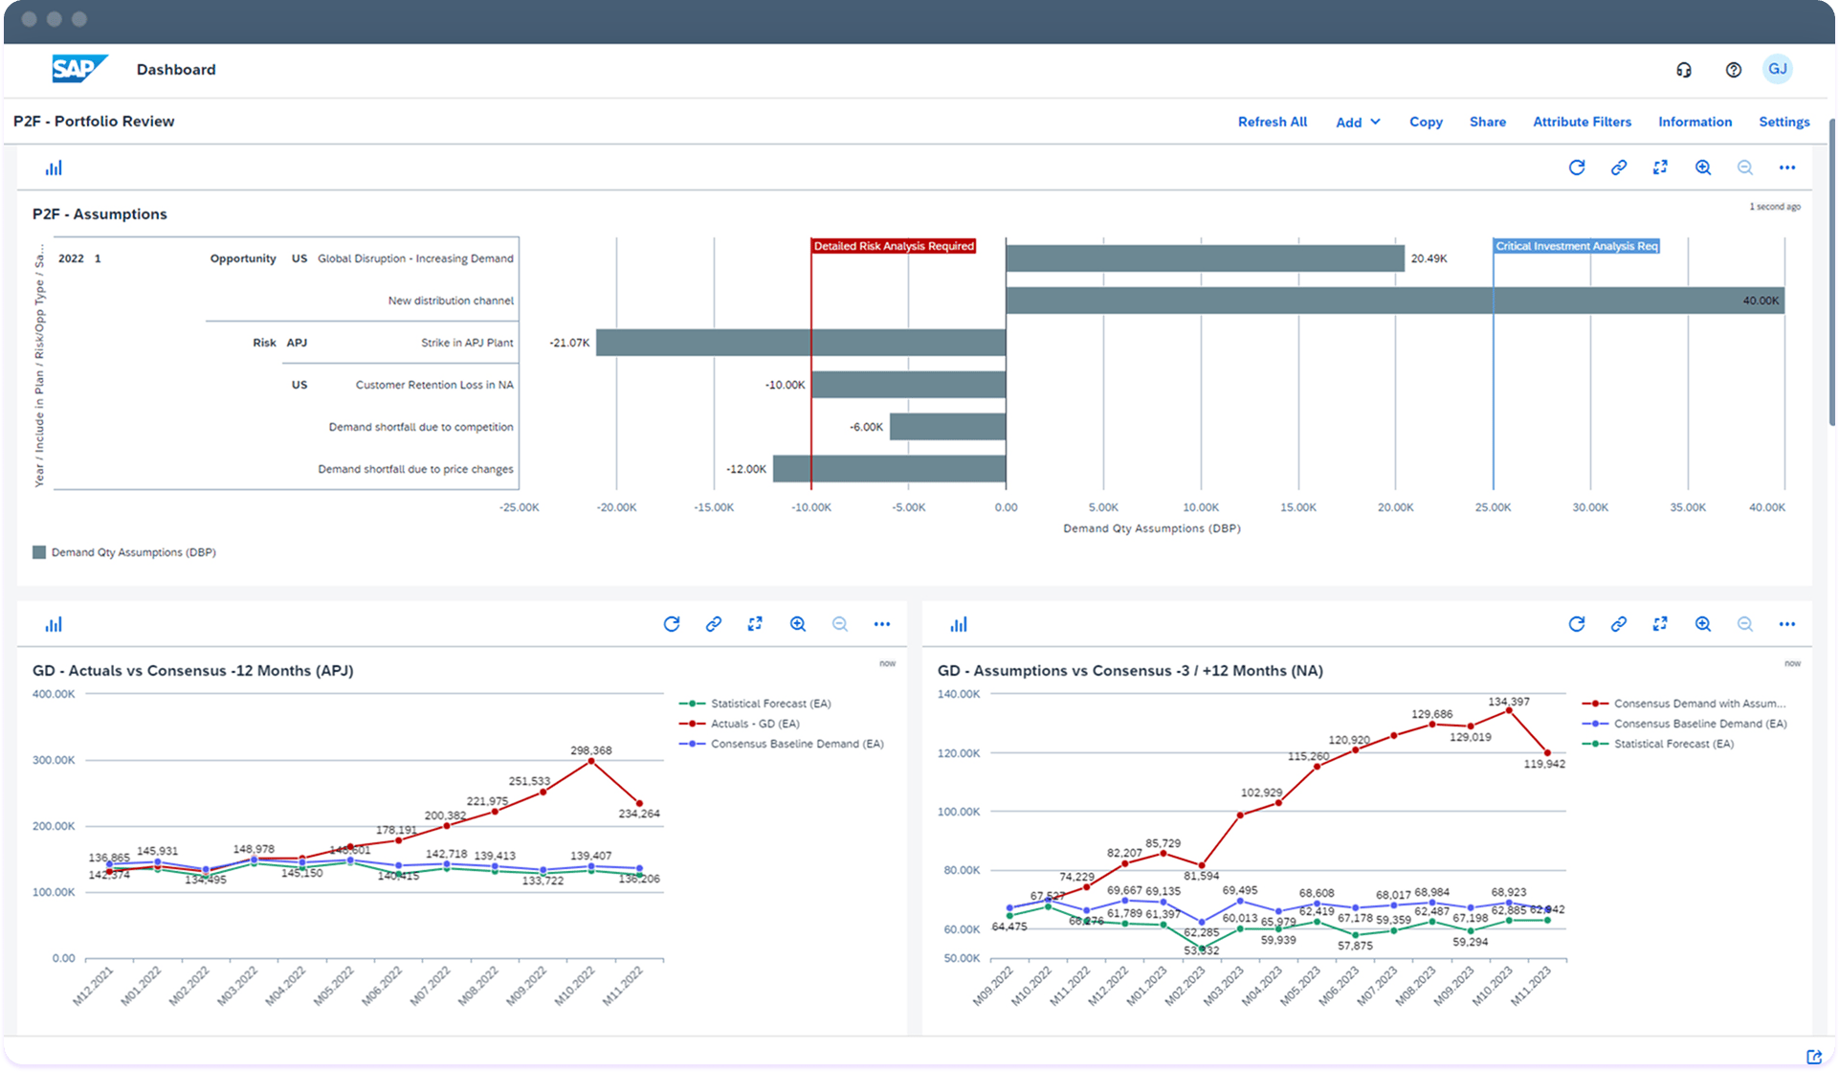Open more options on P2F Assumptions panel
Screen dimensions: 1839x1072
tap(1786, 167)
